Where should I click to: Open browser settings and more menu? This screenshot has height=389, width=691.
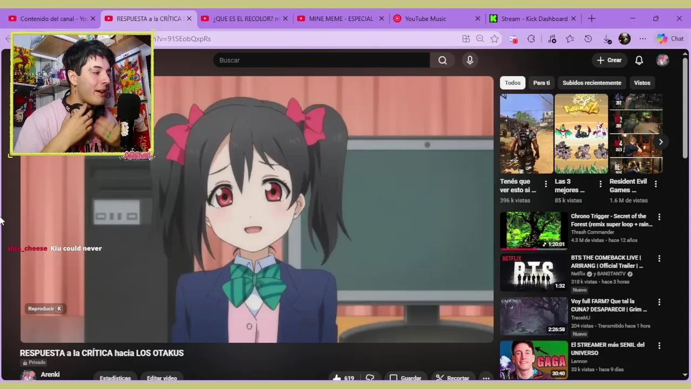[642, 39]
